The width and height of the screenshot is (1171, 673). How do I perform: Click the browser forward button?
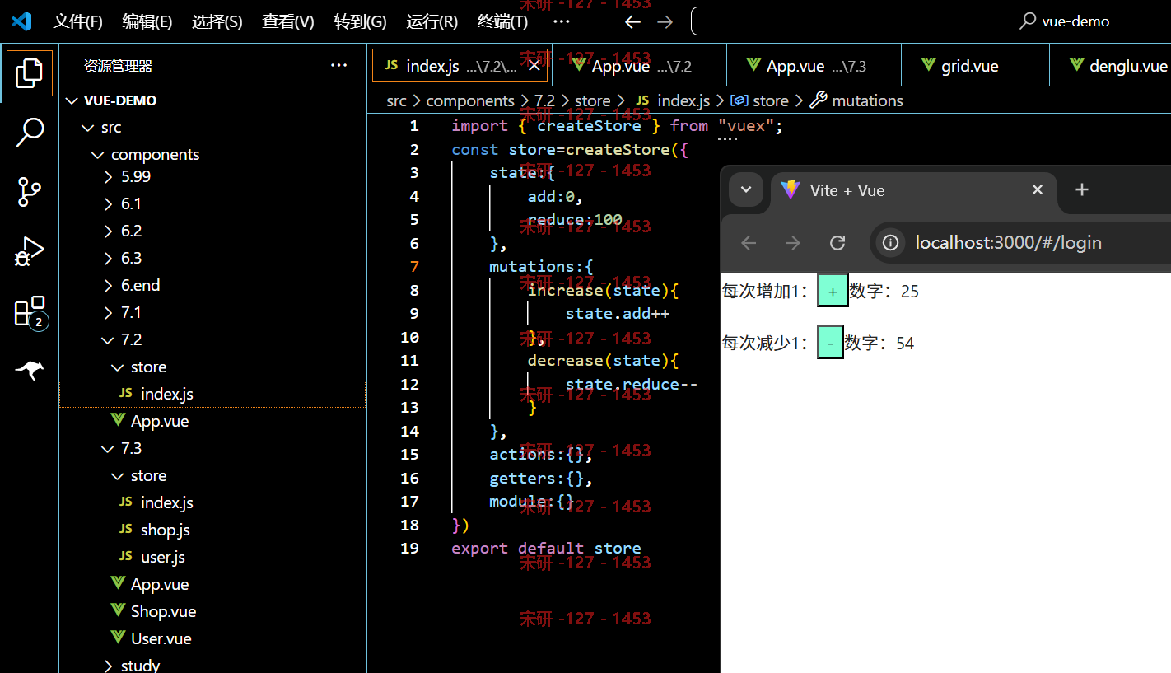pyautogui.click(x=792, y=242)
